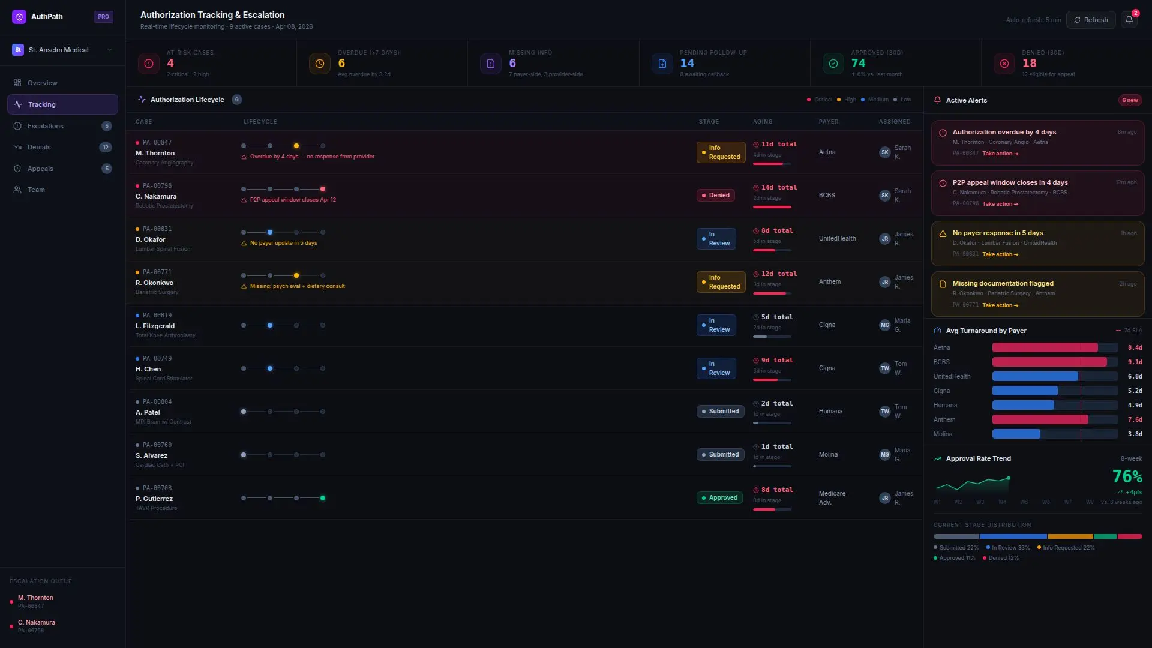Click the AuthPath shield logo icon
The height and width of the screenshot is (648, 1152).
coord(19,17)
